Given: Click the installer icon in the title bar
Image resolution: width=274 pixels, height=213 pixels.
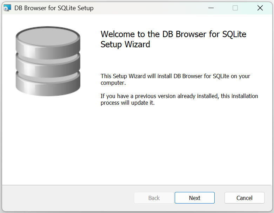Looking at the screenshot, I should pos(7,8).
